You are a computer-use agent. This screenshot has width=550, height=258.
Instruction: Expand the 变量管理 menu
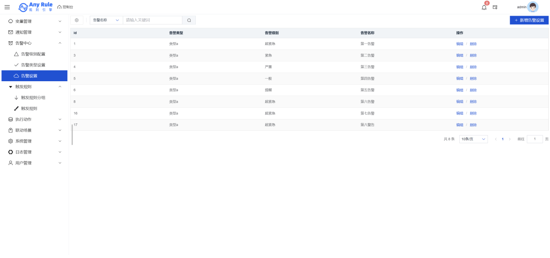click(34, 21)
